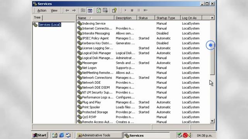Open the Start menu

[x=40, y=135]
